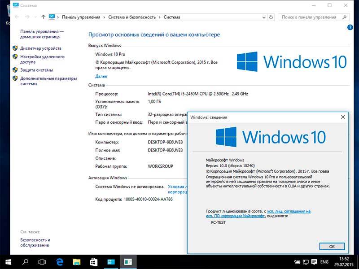359x269 pixels.
Task: Click 'Версия 10.0 (сборка 10240)' text
Action: (x=230, y=165)
